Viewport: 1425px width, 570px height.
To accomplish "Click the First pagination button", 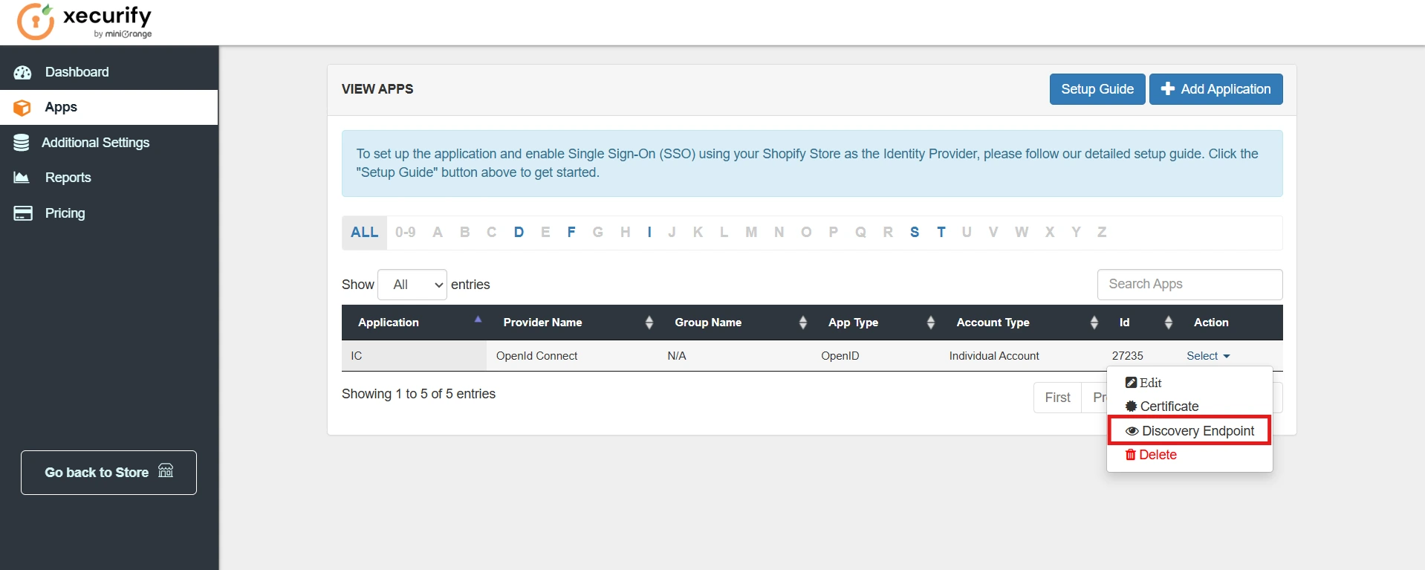I will pyautogui.click(x=1058, y=398).
